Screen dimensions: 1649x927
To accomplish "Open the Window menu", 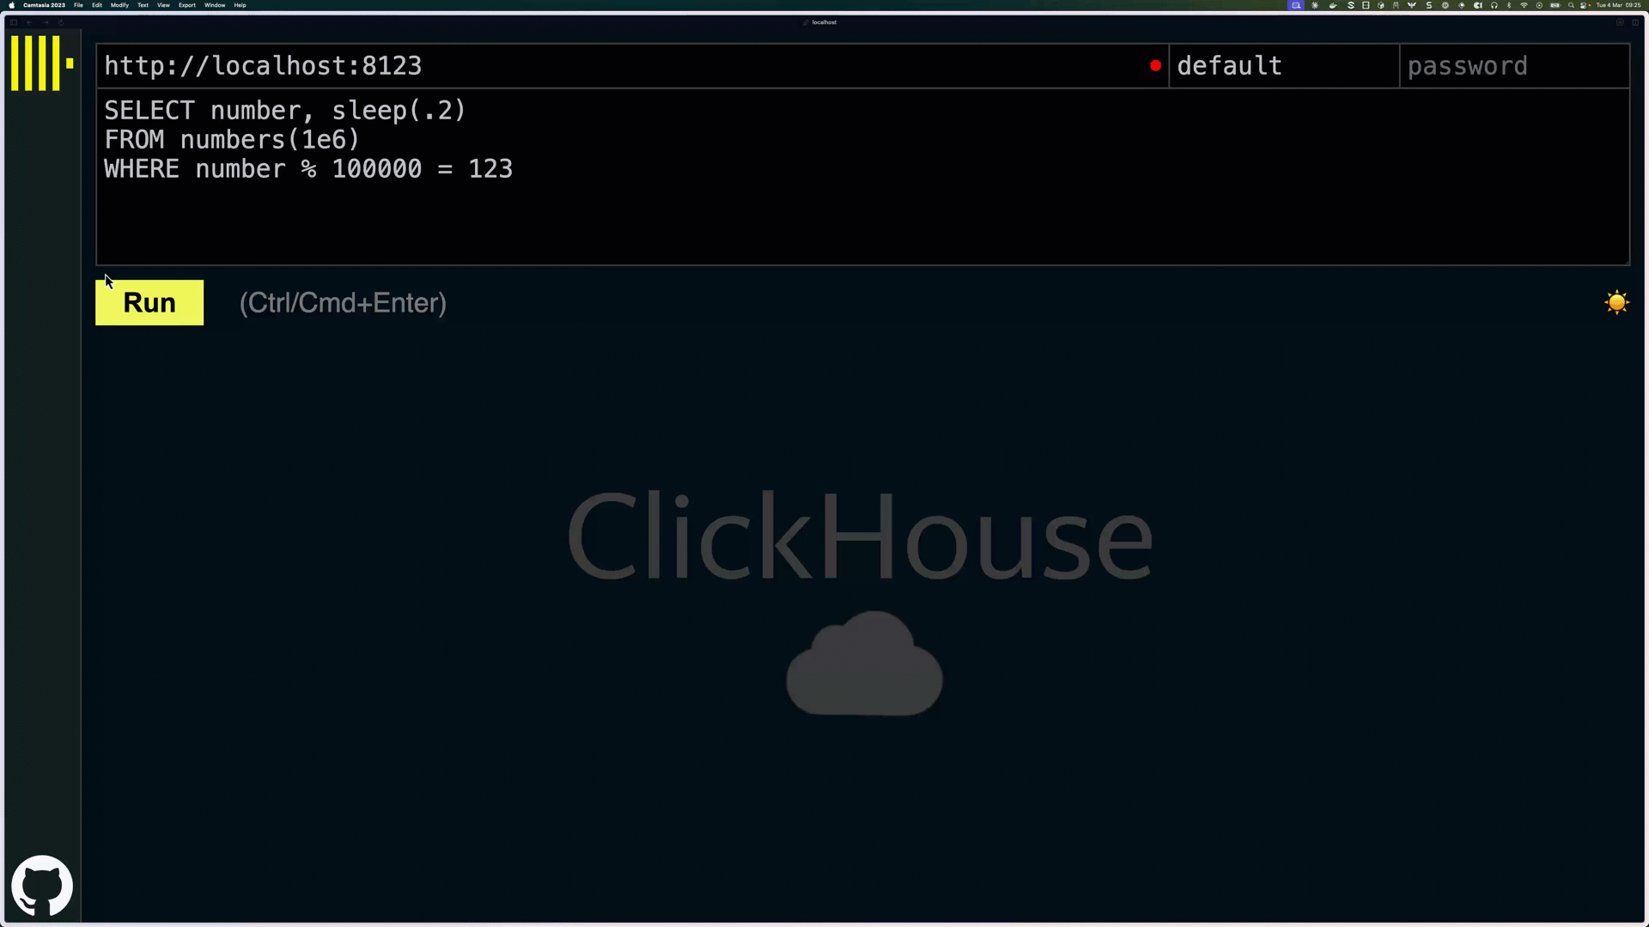I will [x=215, y=5].
